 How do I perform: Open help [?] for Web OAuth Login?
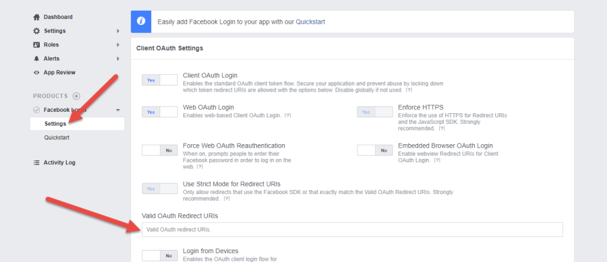pos(287,116)
